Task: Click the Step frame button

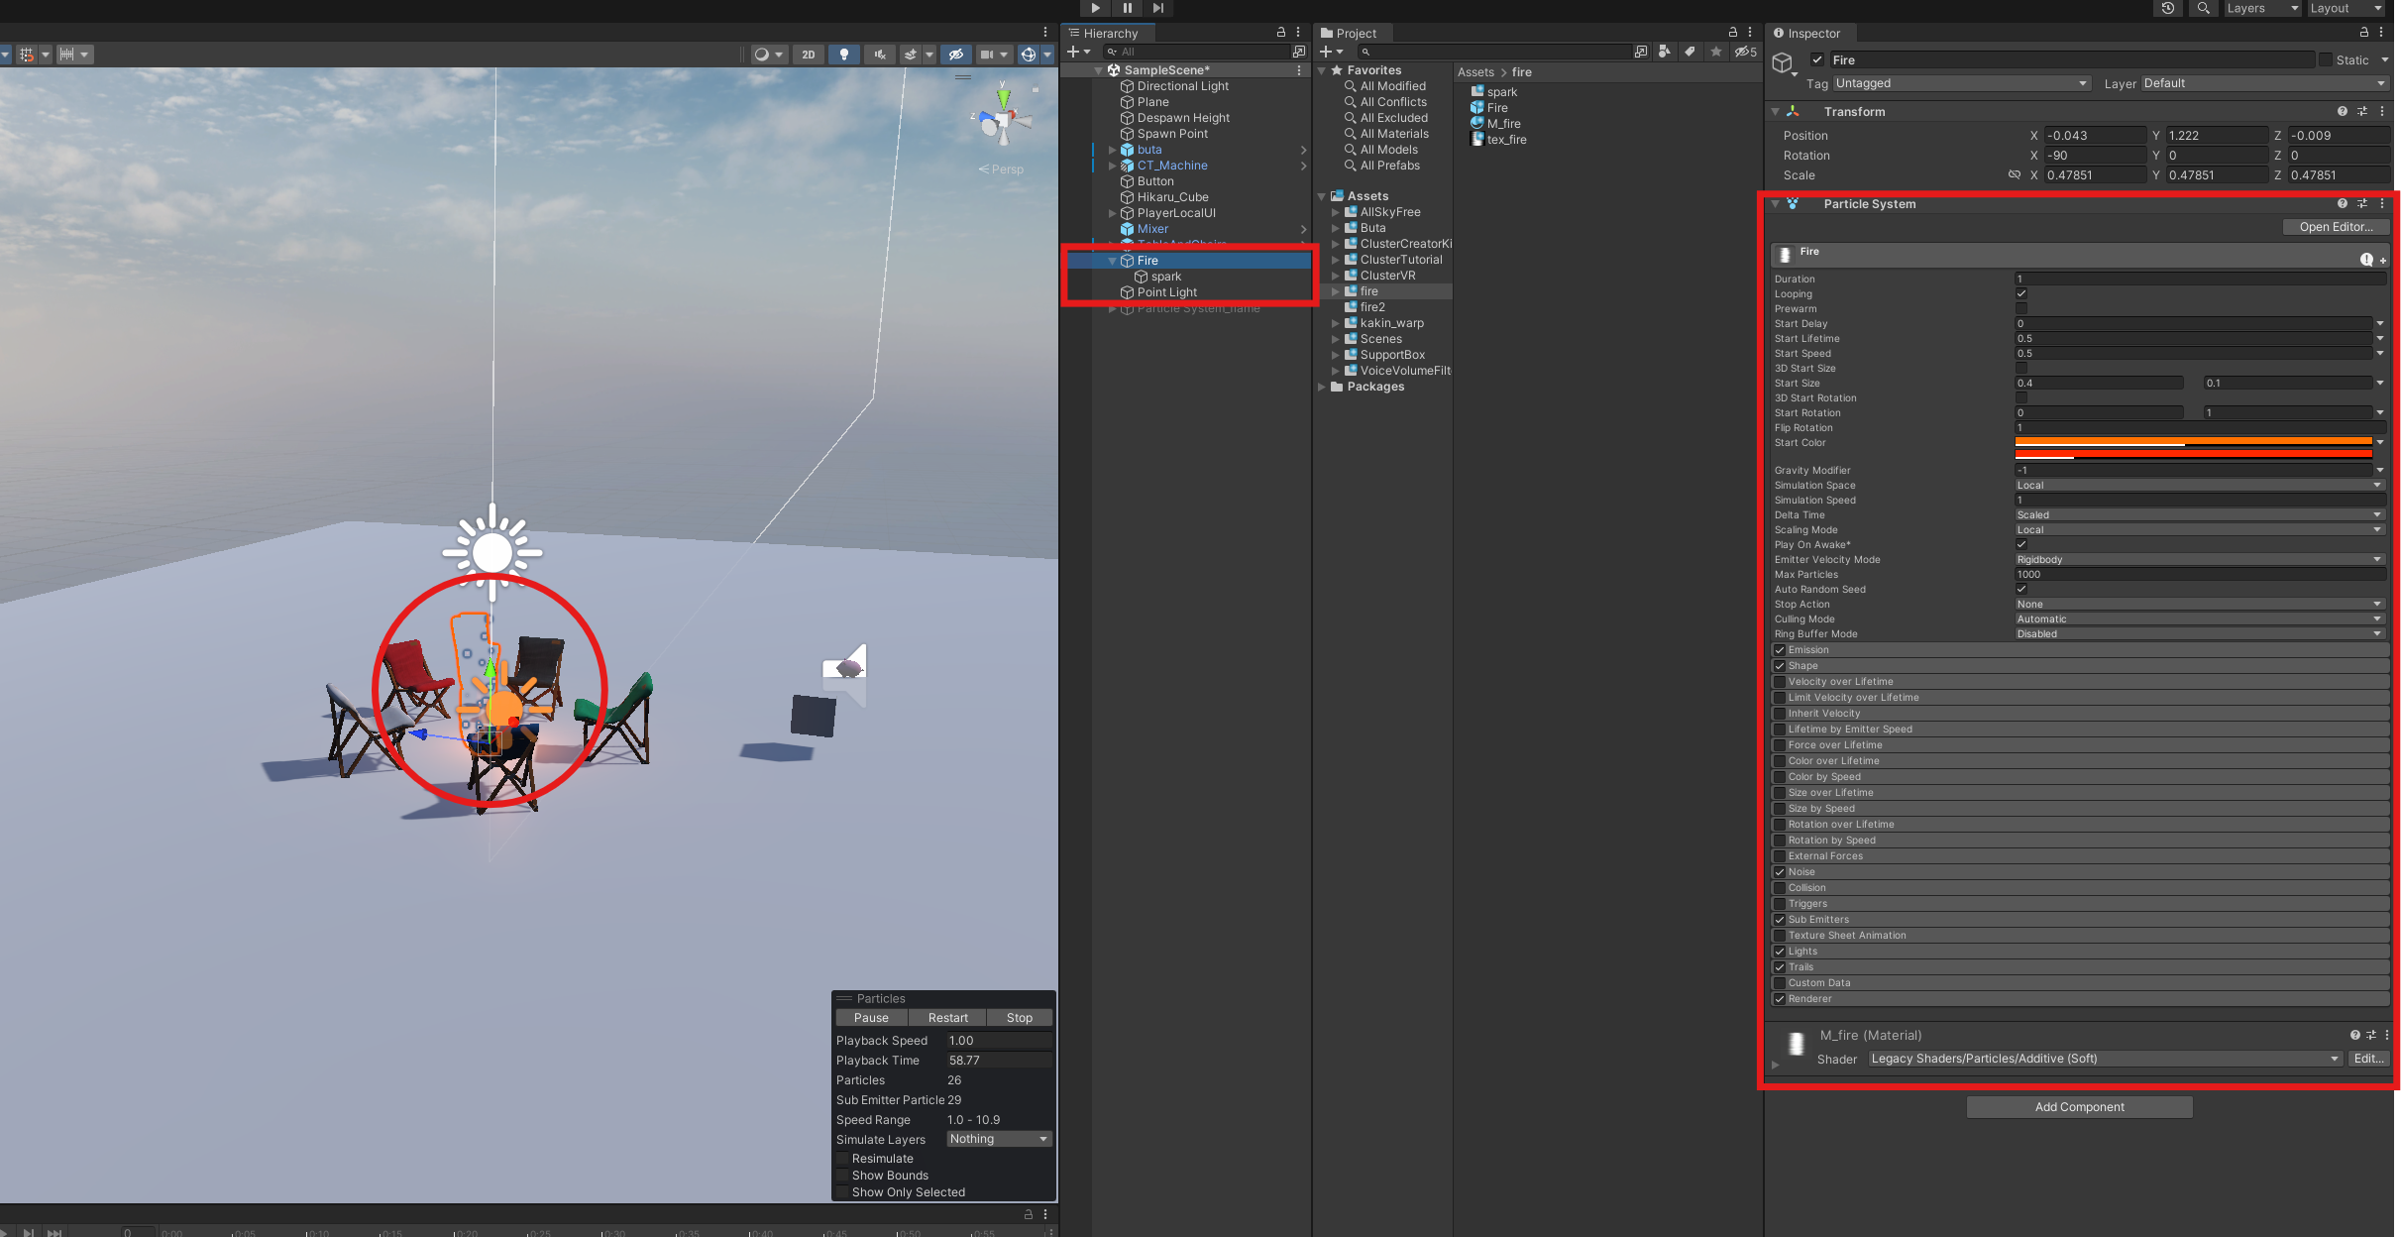Action: tap(1157, 8)
